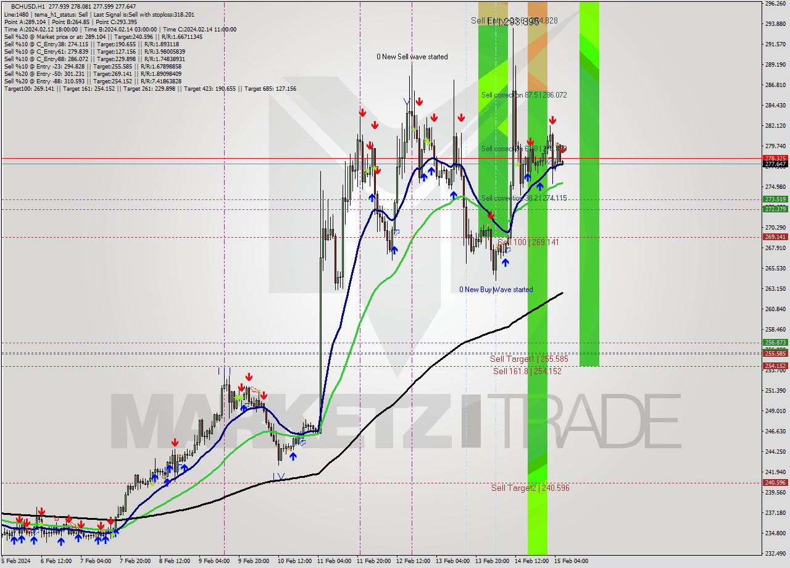Click the '13 Feb 20:00' time axis label
Image resolution: width=790 pixels, height=568 pixels.
[492, 561]
